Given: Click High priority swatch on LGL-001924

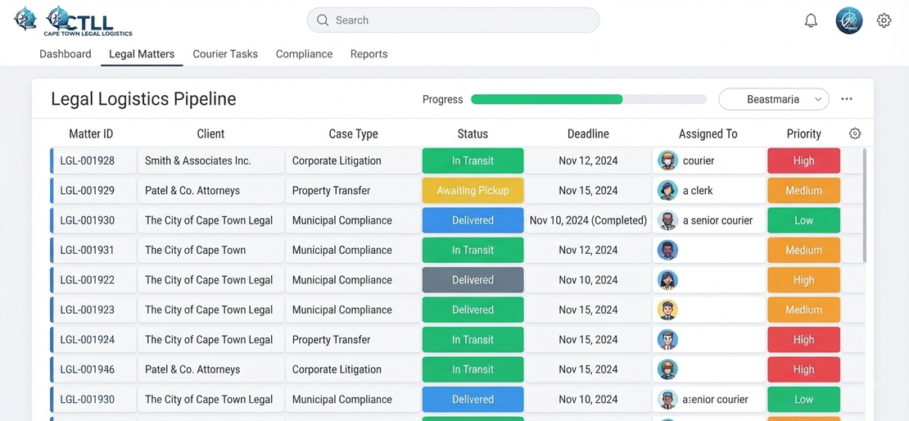Looking at the screenshot, I should [x=803, y=340].
